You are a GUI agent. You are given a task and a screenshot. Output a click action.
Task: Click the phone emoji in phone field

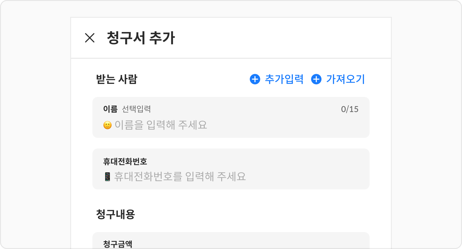(107, 177)
